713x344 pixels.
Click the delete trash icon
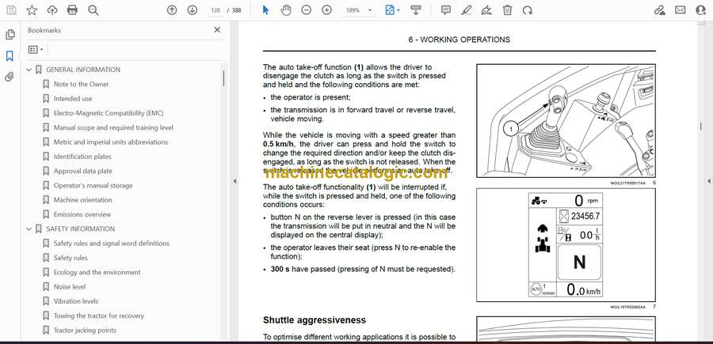point(507,10)
